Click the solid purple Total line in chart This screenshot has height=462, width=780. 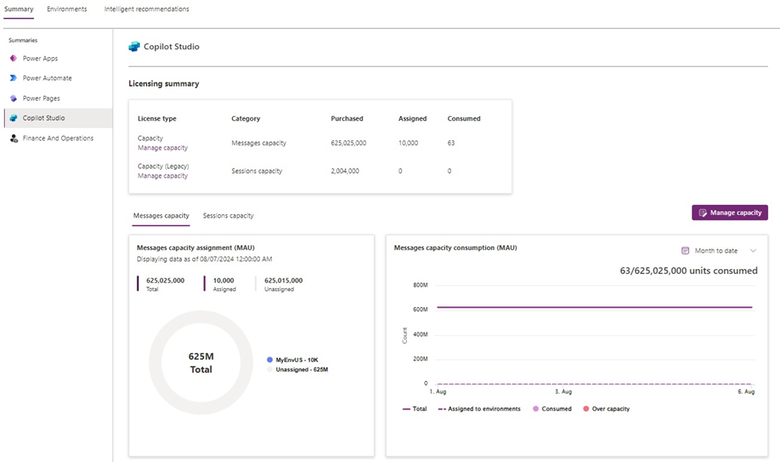594,307
